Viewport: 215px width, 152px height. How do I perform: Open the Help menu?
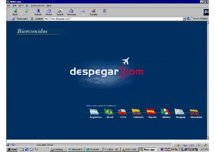click(49, 5)
